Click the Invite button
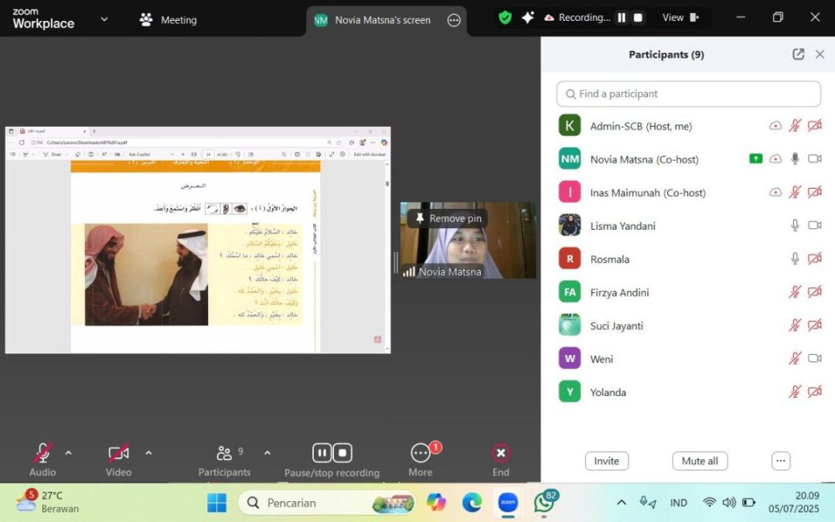Screen dimensions: 835x522 606,461
